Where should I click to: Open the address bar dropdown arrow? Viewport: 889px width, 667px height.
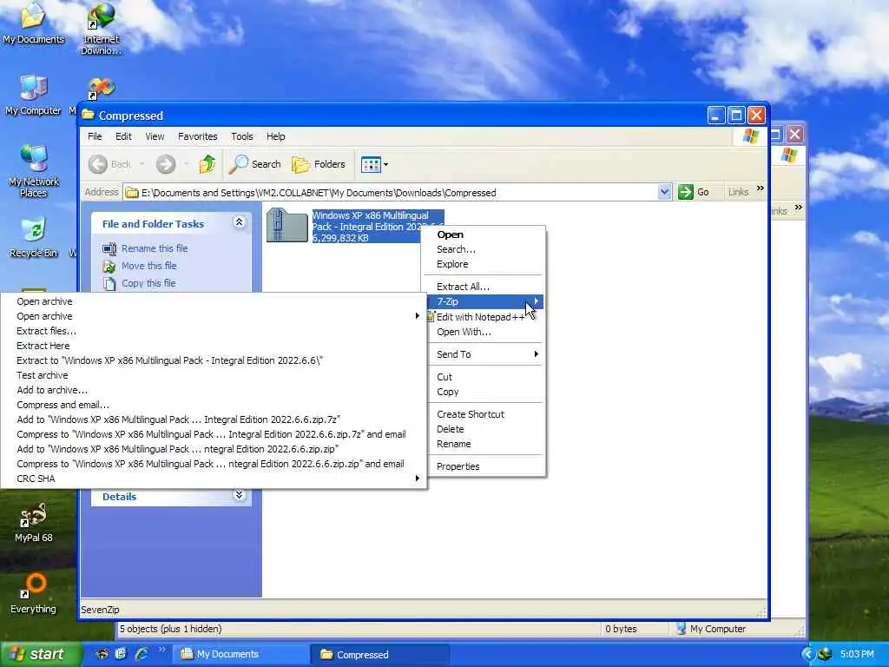(x=664, y=192)
